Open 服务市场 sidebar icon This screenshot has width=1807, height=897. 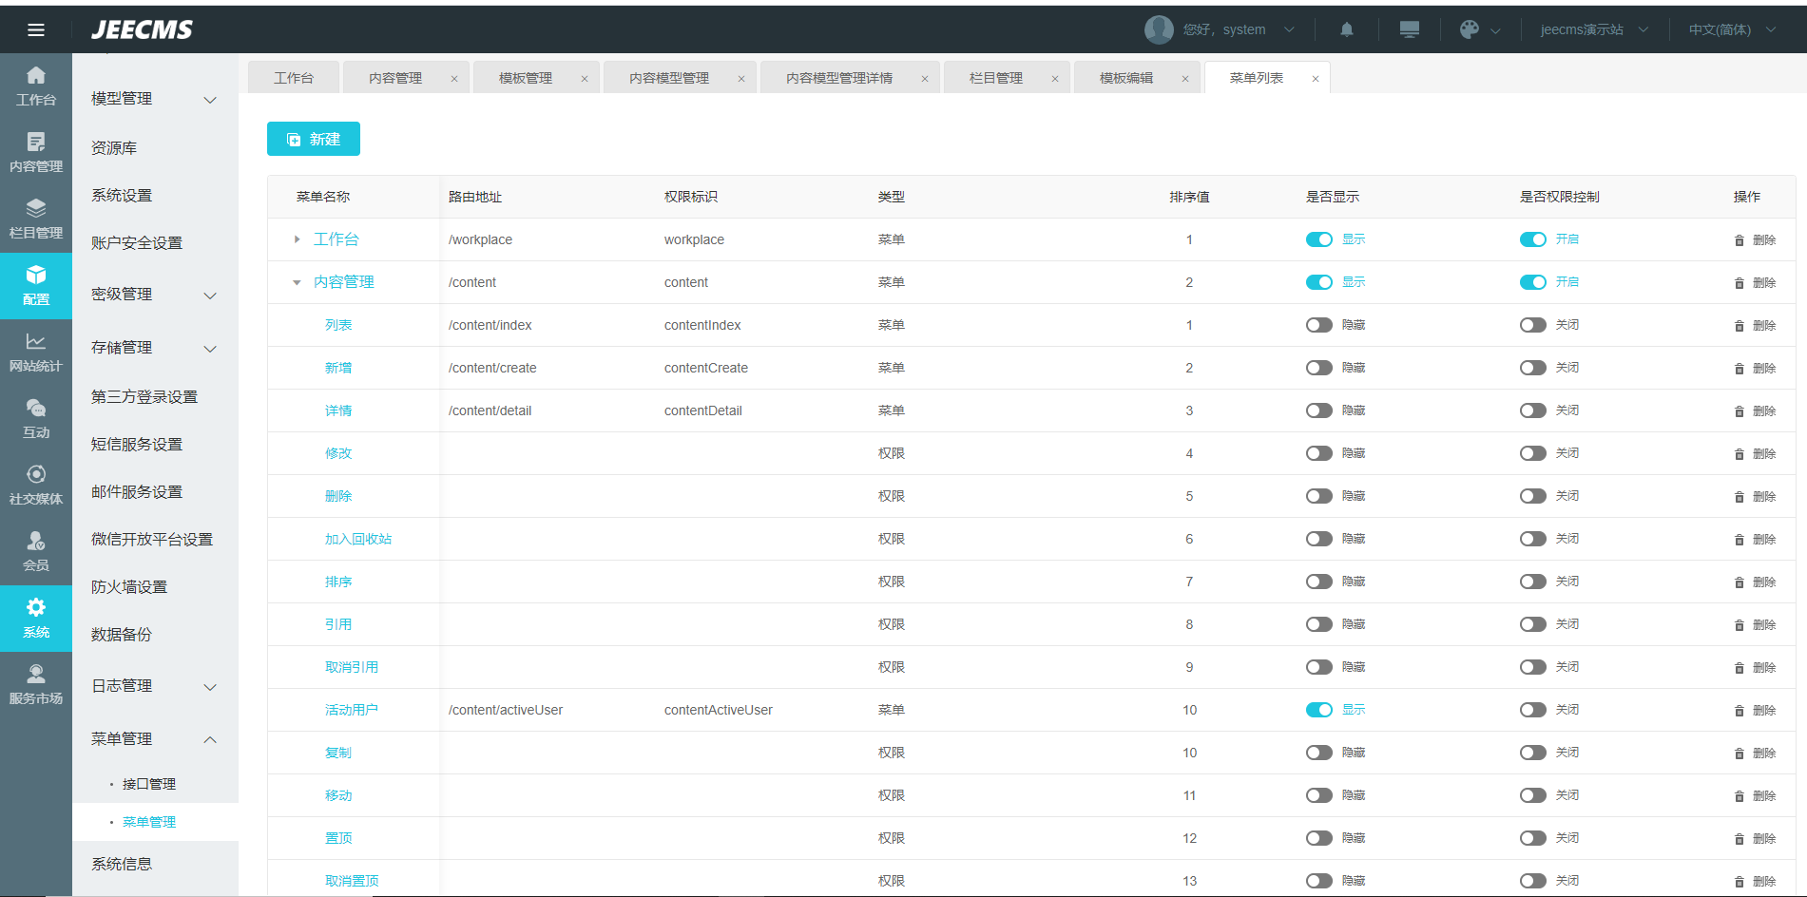pyautogui.click(x=36, y=684)
